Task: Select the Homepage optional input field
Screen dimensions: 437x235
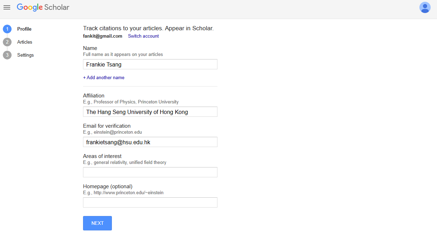Action: click(x=150, y=202)
